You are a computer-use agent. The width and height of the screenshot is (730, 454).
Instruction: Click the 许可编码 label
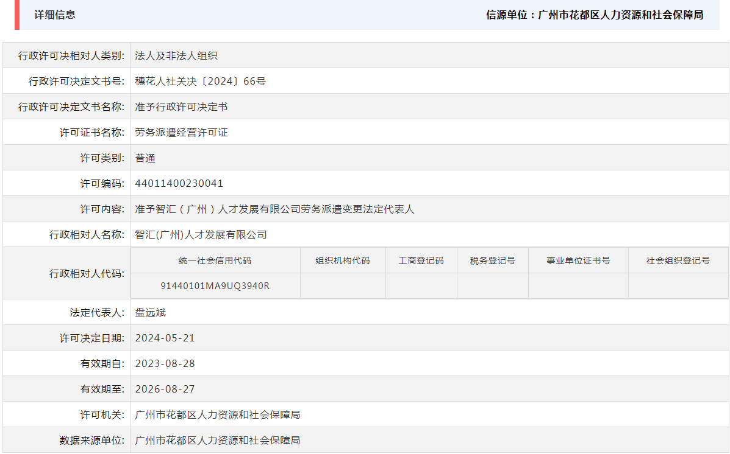102,184
